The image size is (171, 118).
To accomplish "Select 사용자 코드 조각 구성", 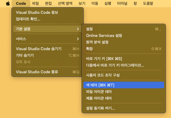I will 124,75.
